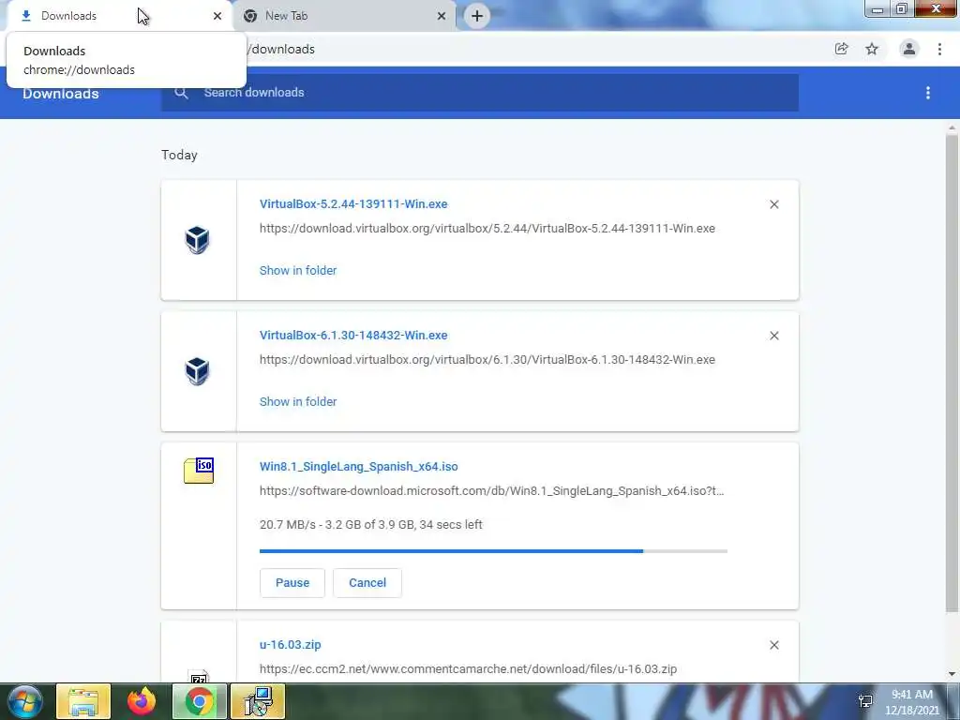Click the Today date heading

coord(179,155)
